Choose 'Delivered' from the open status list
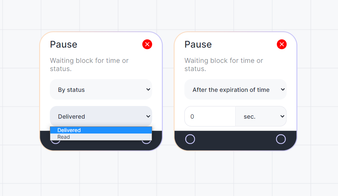 click(x=101, y=130)
